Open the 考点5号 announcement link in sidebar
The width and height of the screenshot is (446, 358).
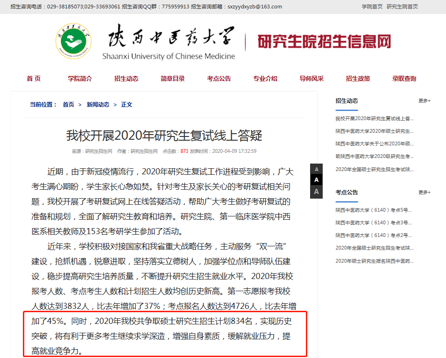tap(374, 210)
